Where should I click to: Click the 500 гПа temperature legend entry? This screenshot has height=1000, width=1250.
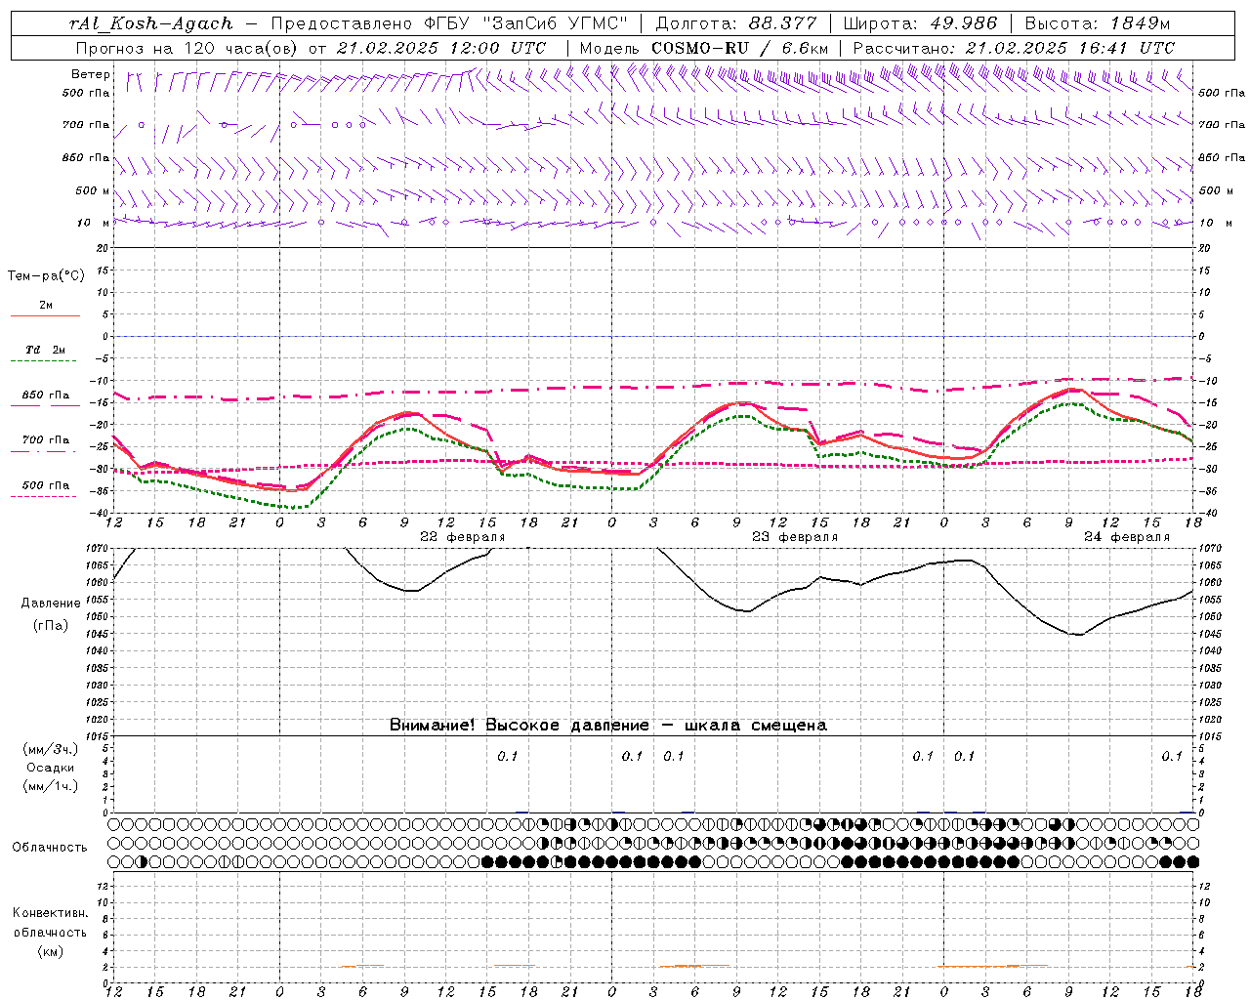point(46,485)
